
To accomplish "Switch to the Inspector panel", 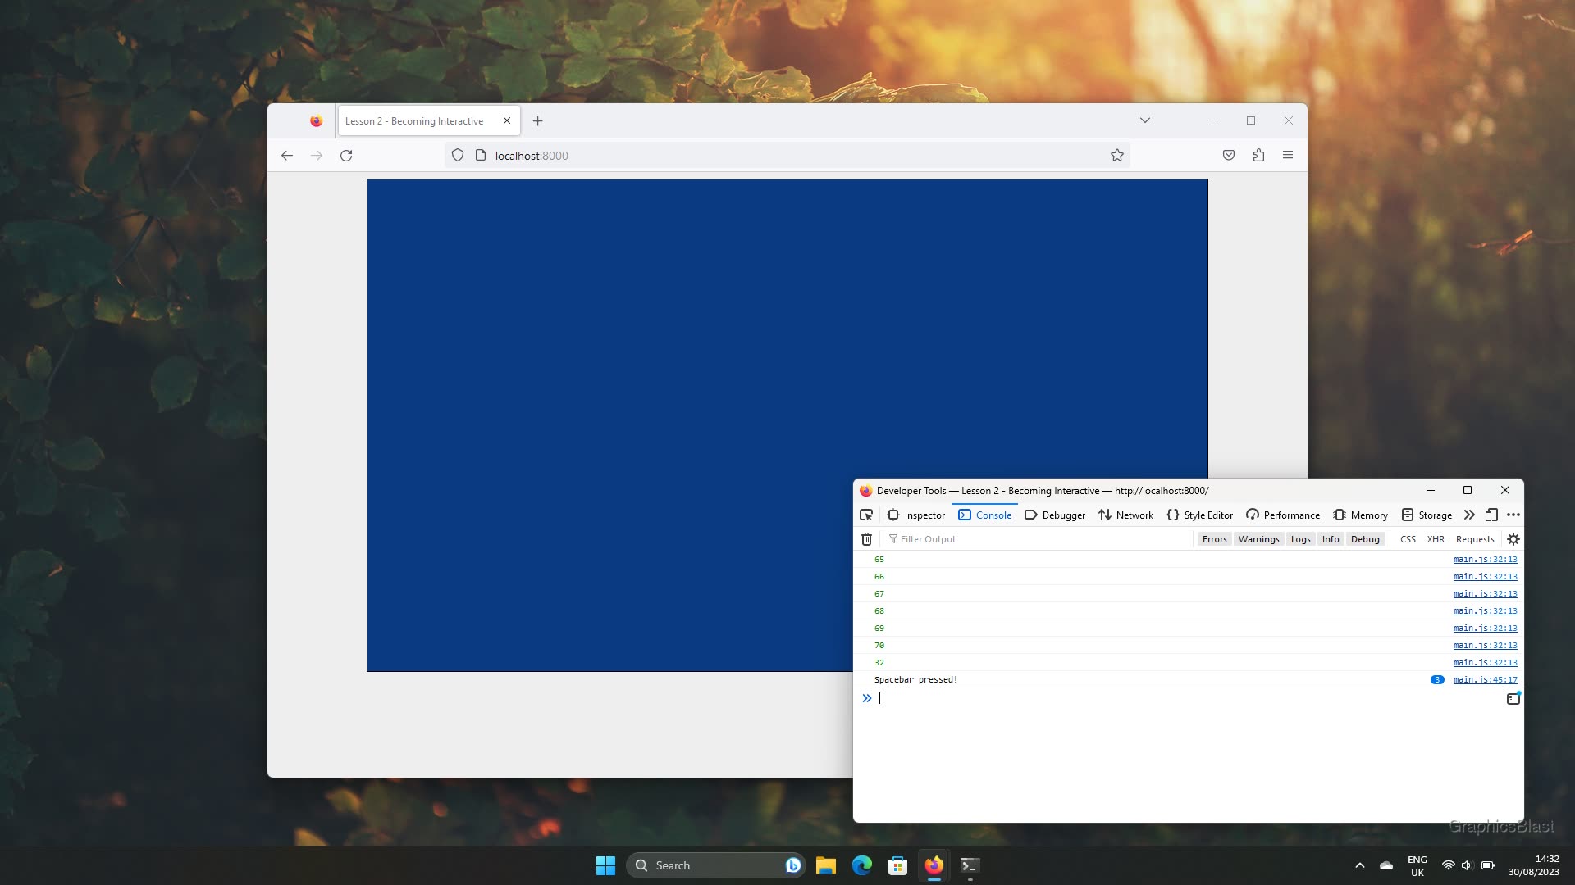I will (916, 515).
